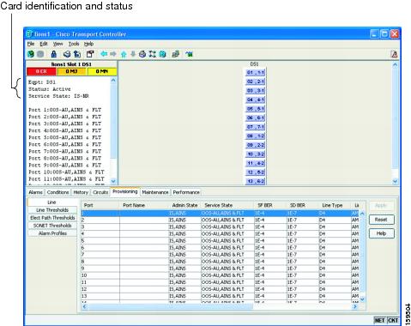Click the alert triangle icon at toolbar right

point(394,54)
